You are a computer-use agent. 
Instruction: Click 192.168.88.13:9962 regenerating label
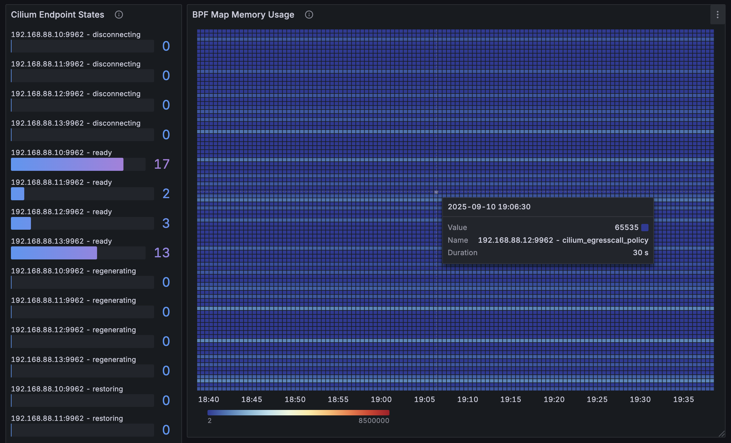coord(73,360)
